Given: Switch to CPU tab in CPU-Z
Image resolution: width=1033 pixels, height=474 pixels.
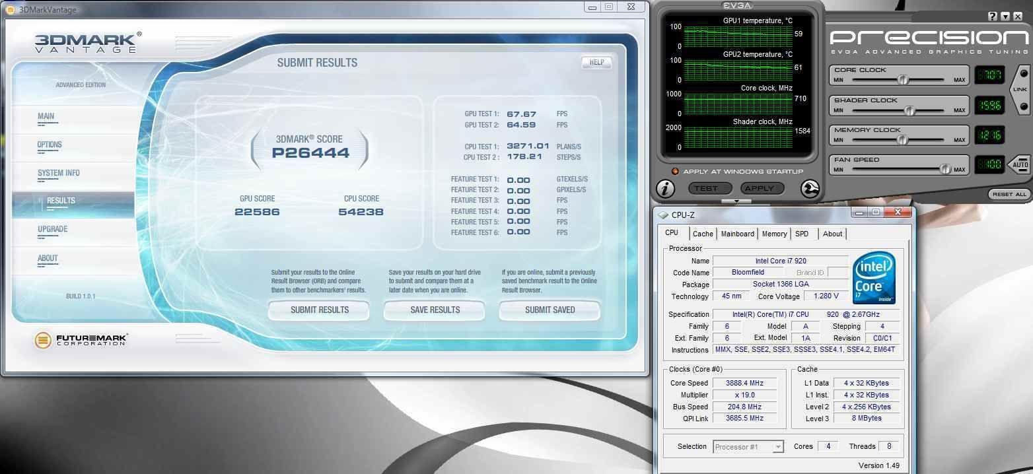Looking at the screenshot, I should pyautogui.click(x=672, y=232).
